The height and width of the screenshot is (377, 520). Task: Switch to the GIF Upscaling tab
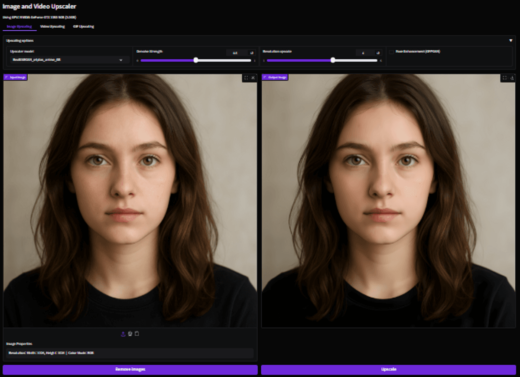[x=84, y=26]
